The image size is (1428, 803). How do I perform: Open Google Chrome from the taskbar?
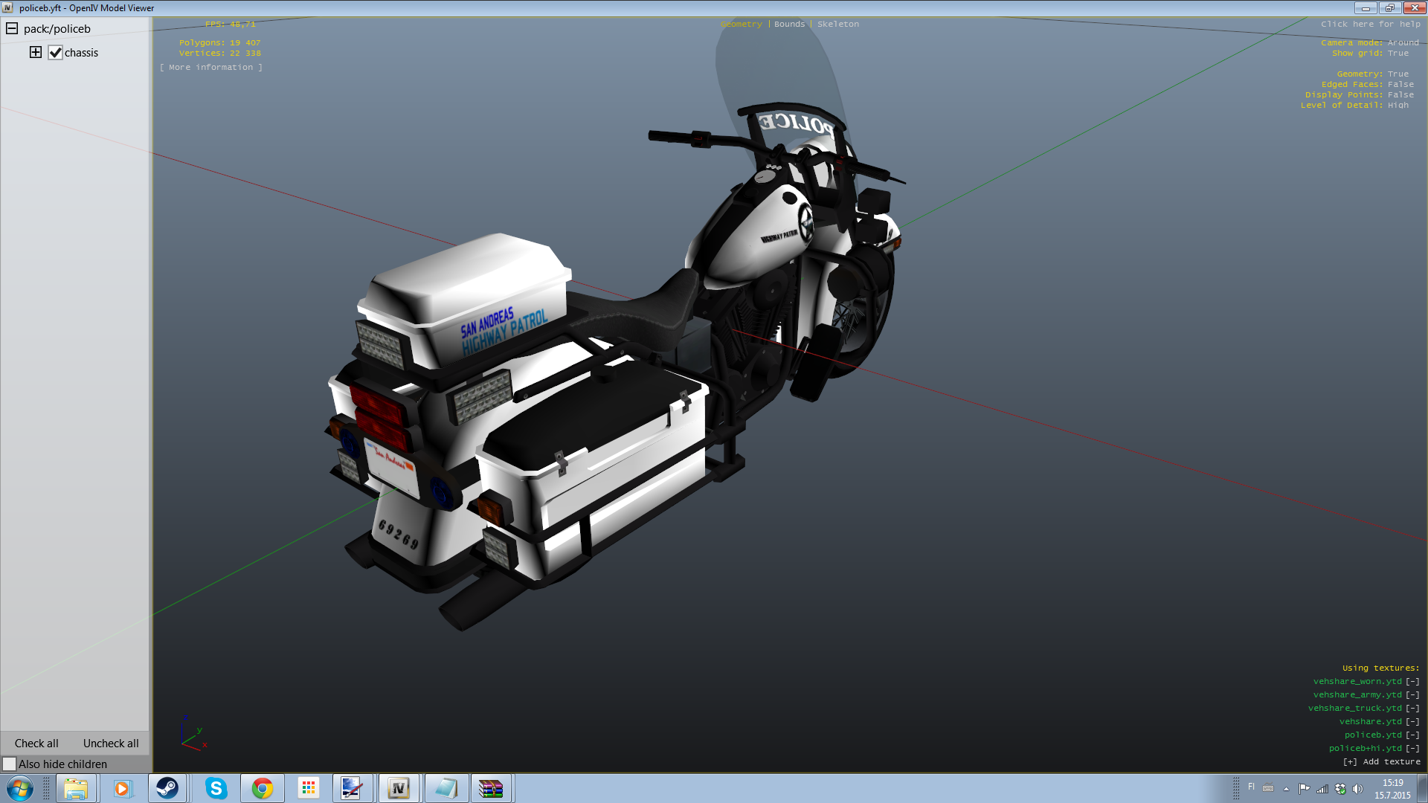[262, 788]
